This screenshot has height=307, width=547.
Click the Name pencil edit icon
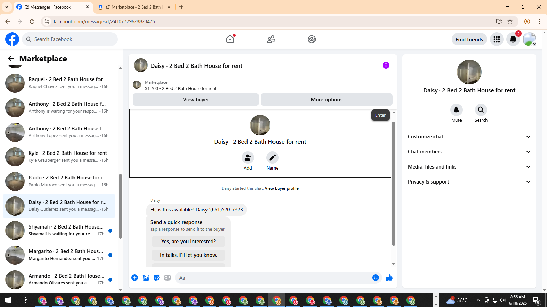272,158
